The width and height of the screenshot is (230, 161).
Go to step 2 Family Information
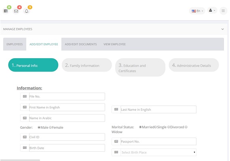point(87,65)
